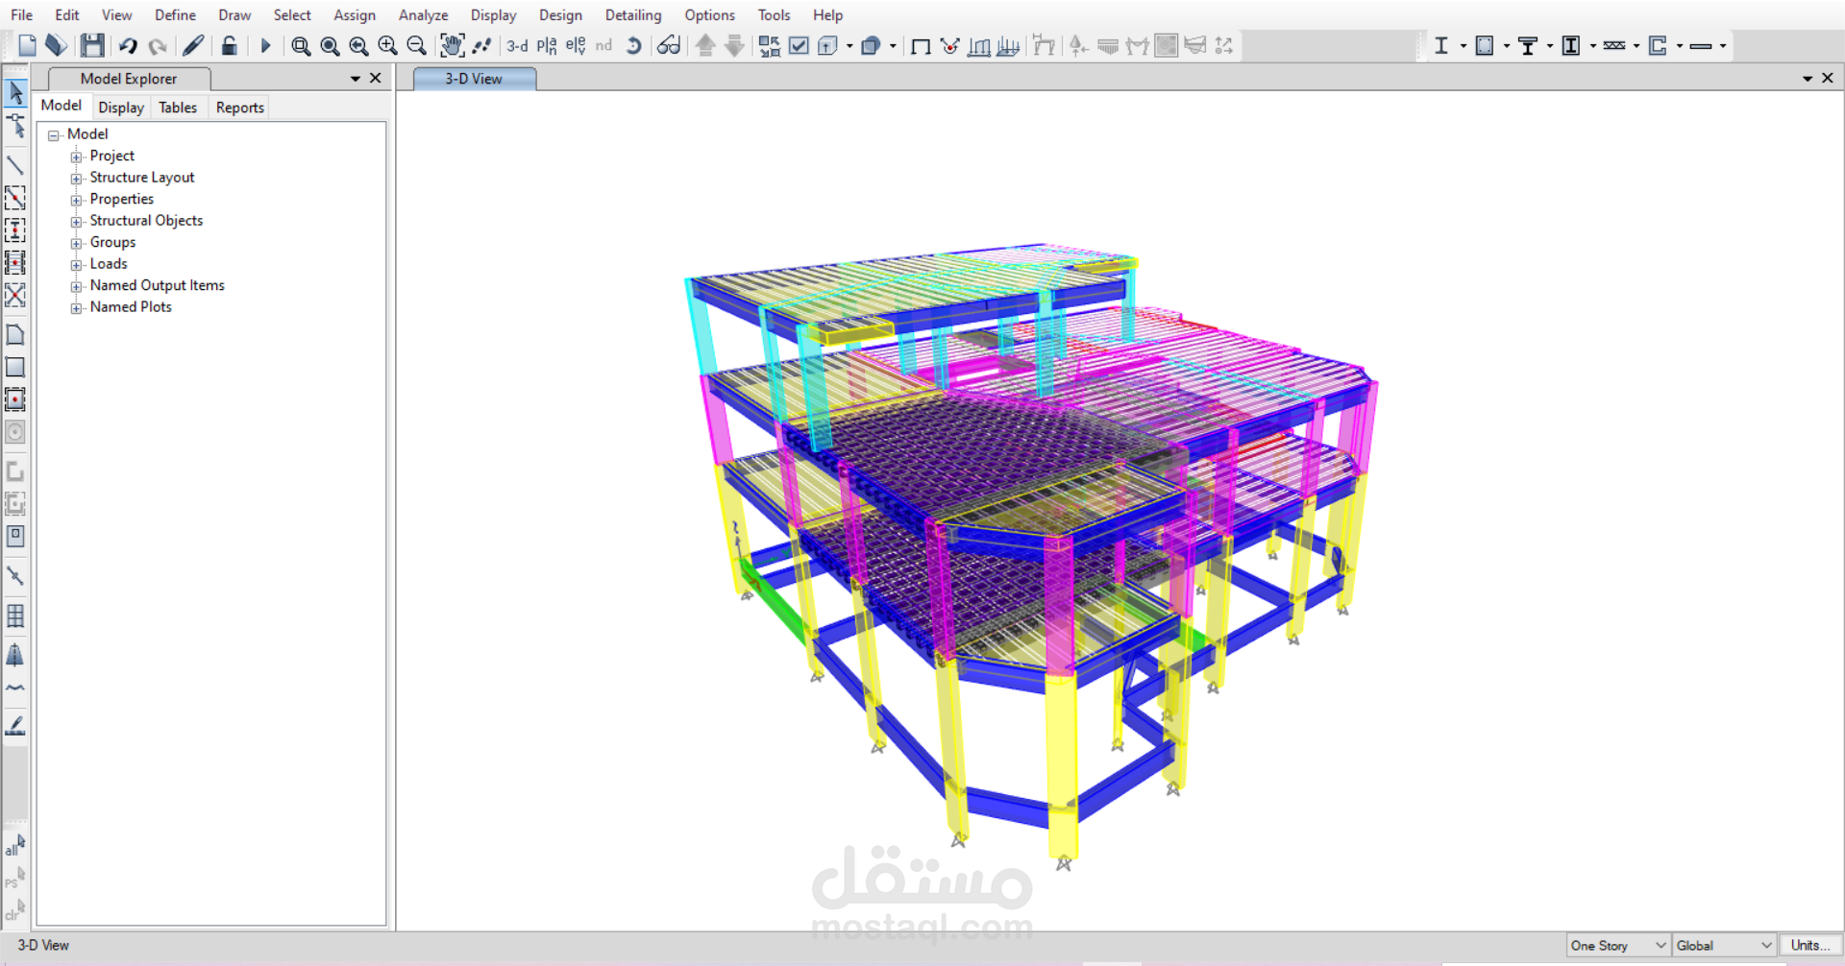Open the Analyze menu
This screenshot has height=966, width=1845.
coord(423,15)
